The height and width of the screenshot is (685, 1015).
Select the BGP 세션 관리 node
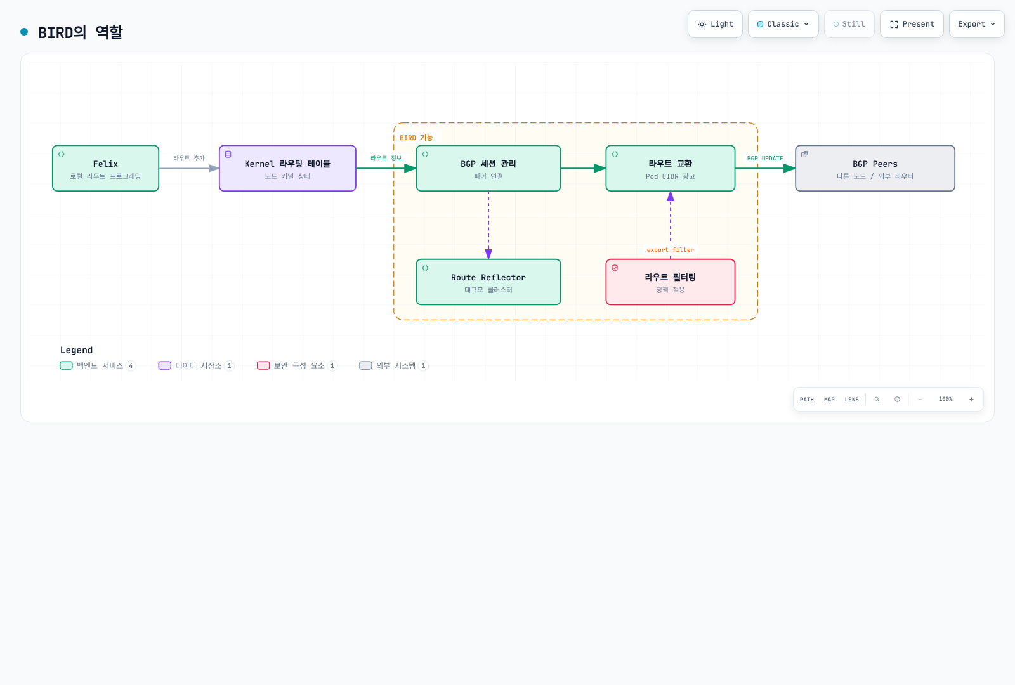(x=488, y=168)
